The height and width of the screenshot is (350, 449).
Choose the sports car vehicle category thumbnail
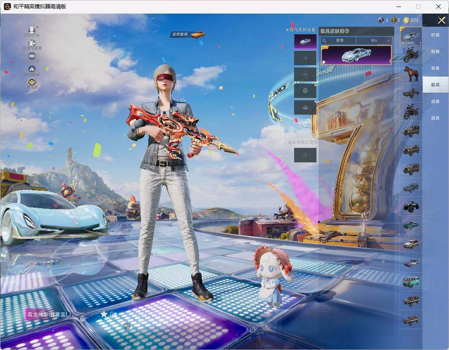pyautogui.click(x=411, y=36)
